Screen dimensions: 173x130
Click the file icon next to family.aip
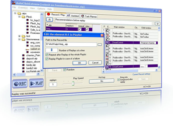pyautogui.click(x=23, y=65)
